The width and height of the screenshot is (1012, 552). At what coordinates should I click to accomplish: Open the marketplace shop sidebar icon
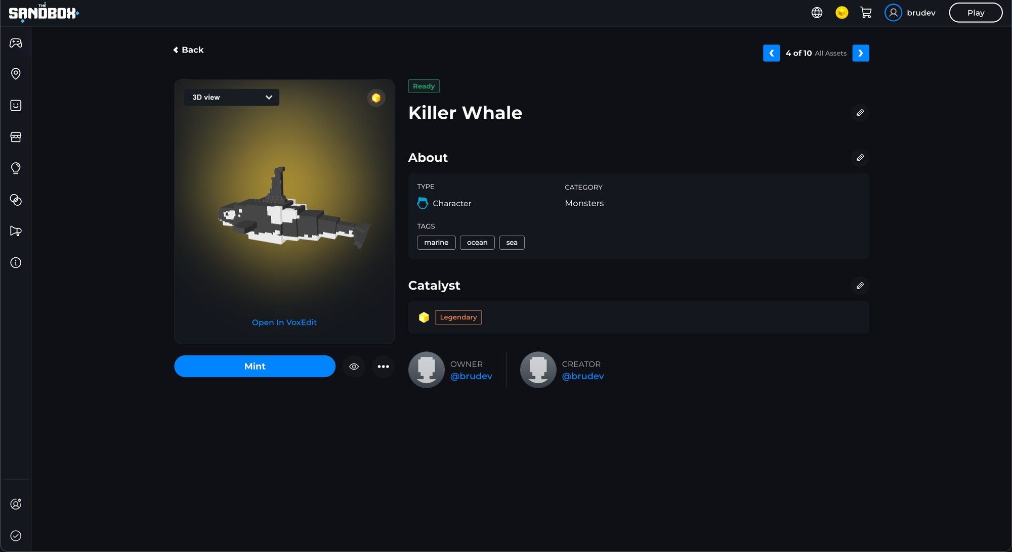[x=16, y=137]
